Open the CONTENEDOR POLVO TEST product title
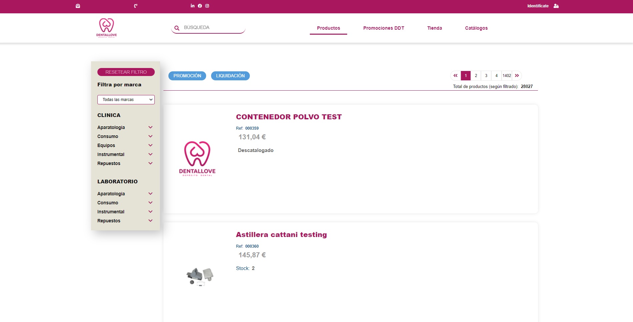633x322 pixels. tap(289, 117)
